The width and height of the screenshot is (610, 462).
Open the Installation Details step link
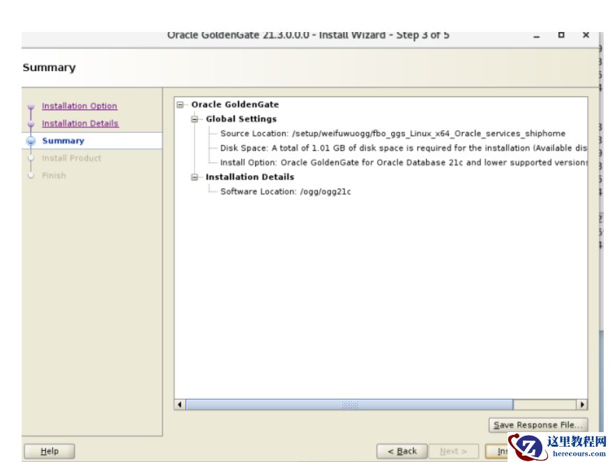coord(80,123)
